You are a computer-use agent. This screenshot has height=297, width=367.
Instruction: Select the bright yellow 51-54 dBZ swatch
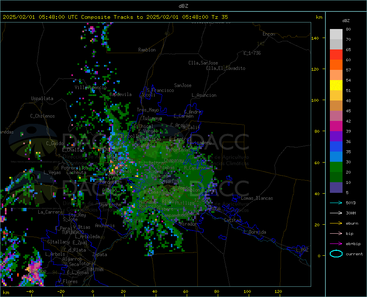[x=336, y=85]
